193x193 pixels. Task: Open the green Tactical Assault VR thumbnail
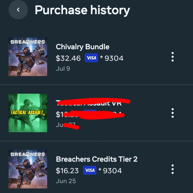pyautogui.click(x=28, y=113)
